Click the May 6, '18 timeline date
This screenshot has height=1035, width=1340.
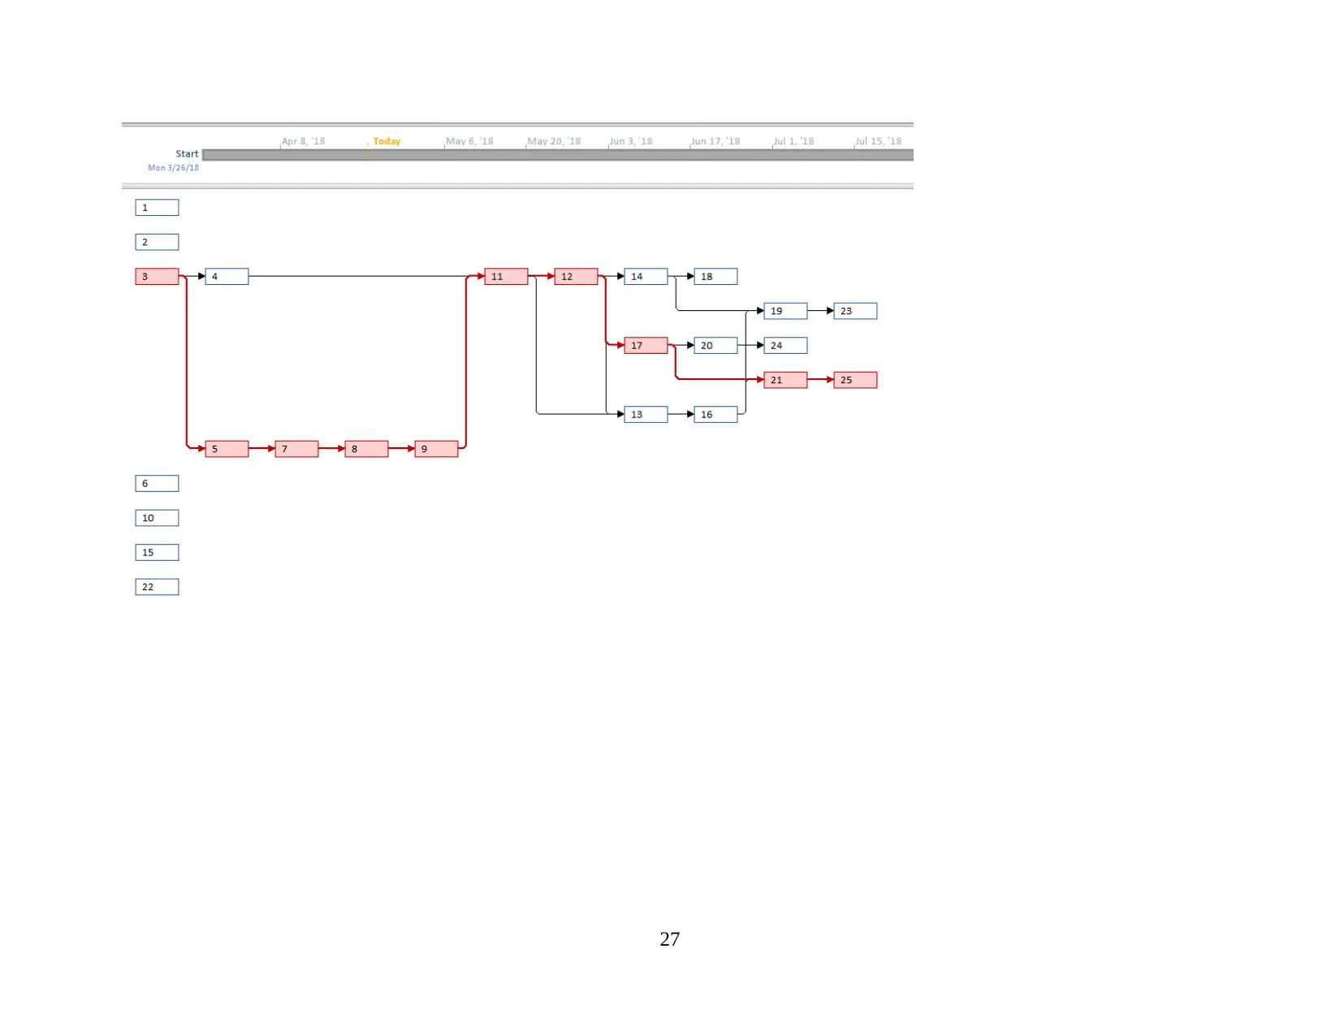[469, 141]
